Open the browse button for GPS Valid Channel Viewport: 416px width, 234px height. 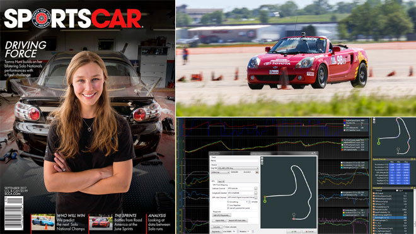coord(256,197)
